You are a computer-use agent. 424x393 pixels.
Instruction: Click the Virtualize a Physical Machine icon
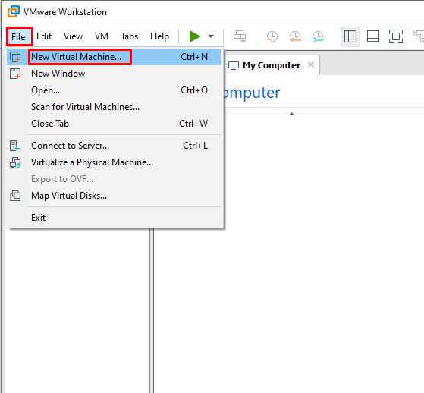[15, 162]
